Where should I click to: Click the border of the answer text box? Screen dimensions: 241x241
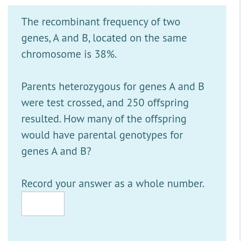click(43, 192)
